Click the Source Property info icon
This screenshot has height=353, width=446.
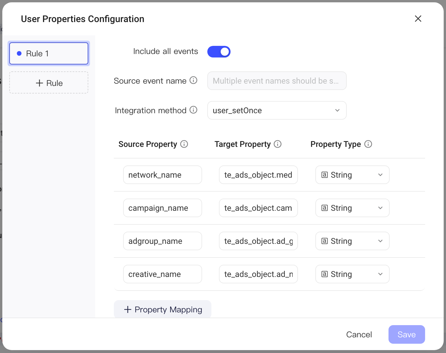click(184, 144)
